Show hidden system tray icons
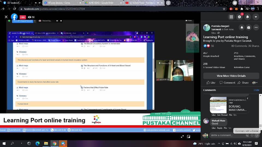Image resolution: width=262 pixels, height=147 pixels. coord(219,143)
